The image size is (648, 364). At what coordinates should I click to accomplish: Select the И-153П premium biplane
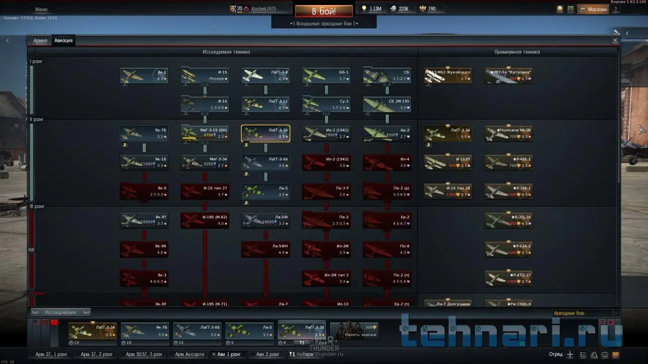(448, 162)
